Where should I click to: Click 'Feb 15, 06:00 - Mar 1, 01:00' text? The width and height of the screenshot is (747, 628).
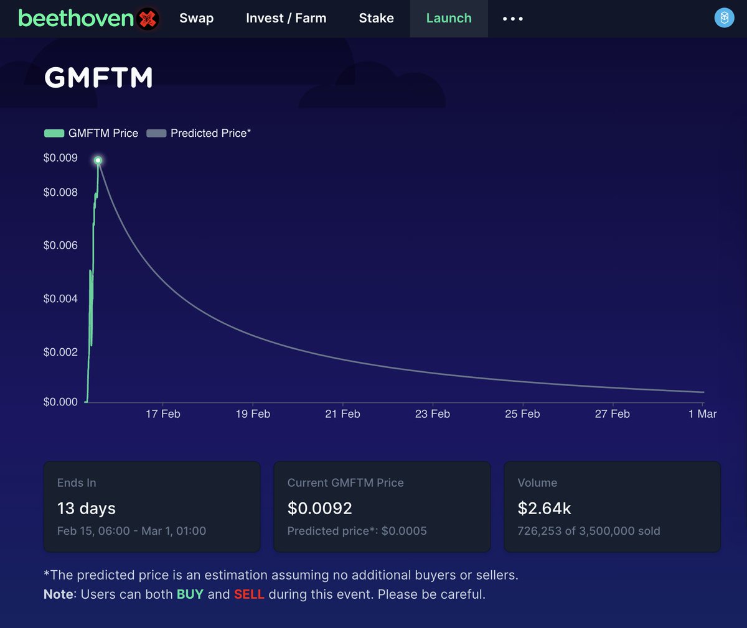click(131, 531)
